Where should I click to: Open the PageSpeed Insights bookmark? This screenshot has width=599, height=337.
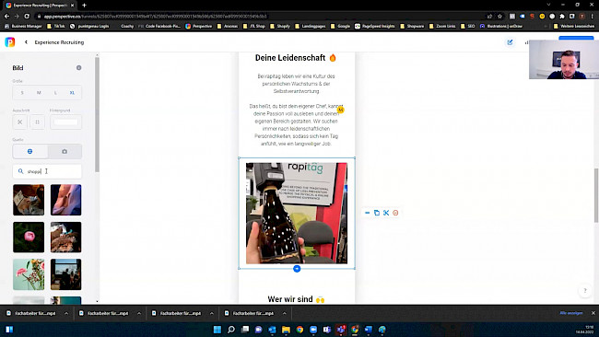(375, 26)
